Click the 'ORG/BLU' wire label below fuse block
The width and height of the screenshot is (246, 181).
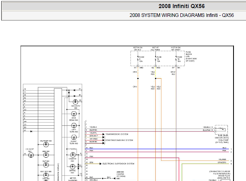pyautogui.click(x=173, y=73)
